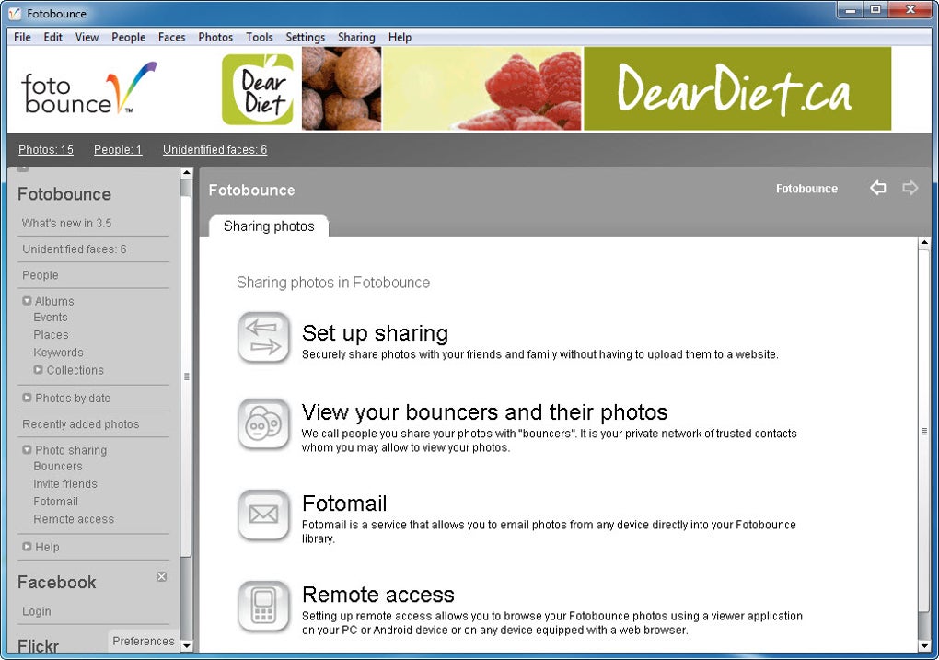Open the Sharing menu
This screenshot has width=939, height=660.
coord(356,37)
